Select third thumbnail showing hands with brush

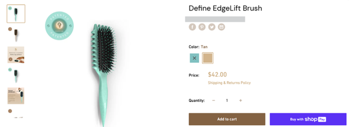[x=16, y=55]
